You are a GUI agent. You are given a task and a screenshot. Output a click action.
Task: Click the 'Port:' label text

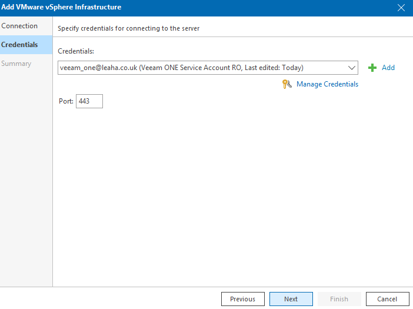tap(66, 101)
